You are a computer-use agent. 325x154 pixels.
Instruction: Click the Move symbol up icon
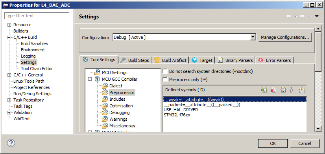point(292,90)
